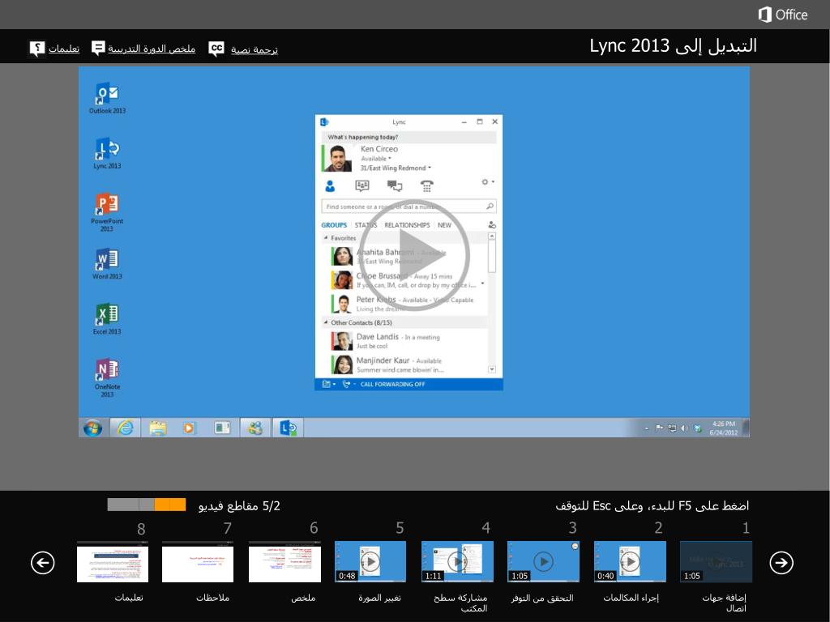Select thumbnail 4 مشاركة سطح المكتب
This screenshot has width=830, height=622.
(x=457, y=562)
